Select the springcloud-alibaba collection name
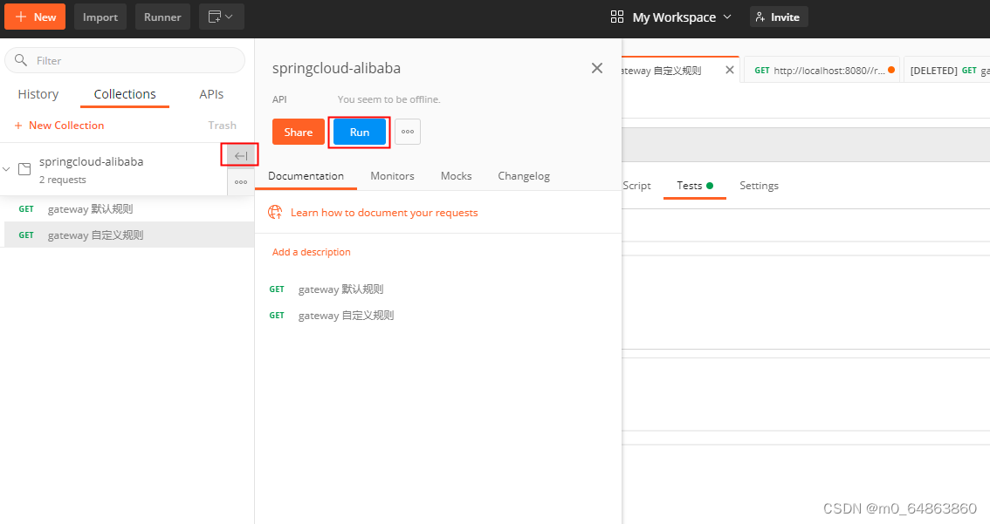Viewport: 990px width, 524px height. pos(91,162)
